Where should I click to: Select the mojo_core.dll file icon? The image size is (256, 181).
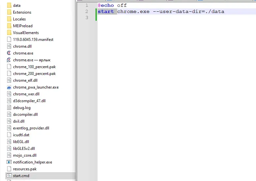click(x=9, y=155)
